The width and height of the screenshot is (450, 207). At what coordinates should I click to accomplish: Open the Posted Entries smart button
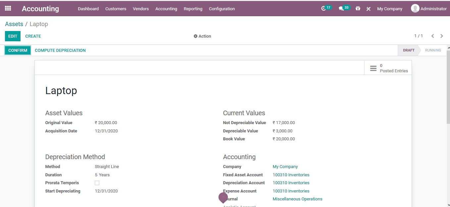point(388,68)
